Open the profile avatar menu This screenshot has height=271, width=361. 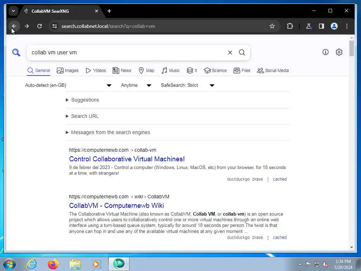(x=334, y=26)
